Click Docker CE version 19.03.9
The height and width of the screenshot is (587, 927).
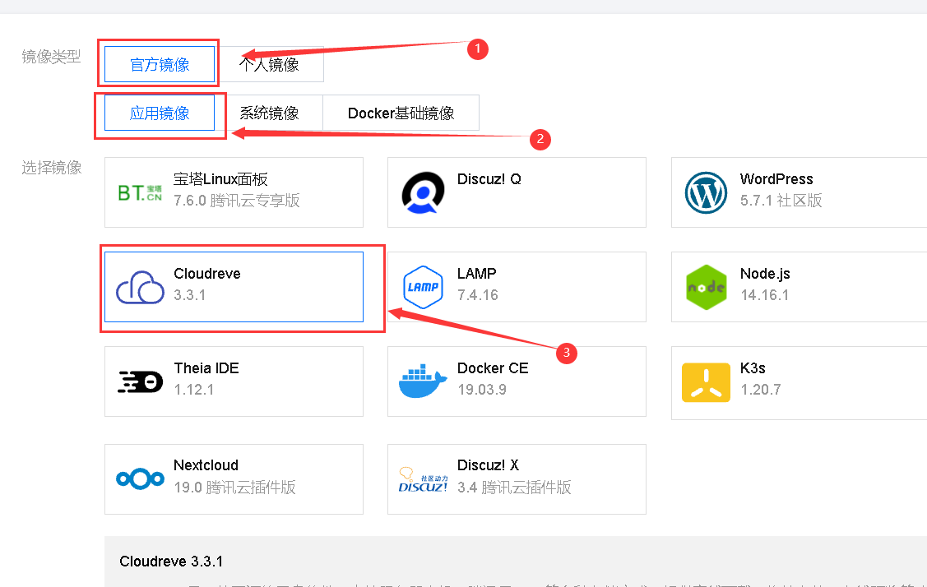click(482, 390)
